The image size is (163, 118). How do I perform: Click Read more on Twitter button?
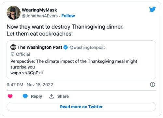[x=81, y=107]
